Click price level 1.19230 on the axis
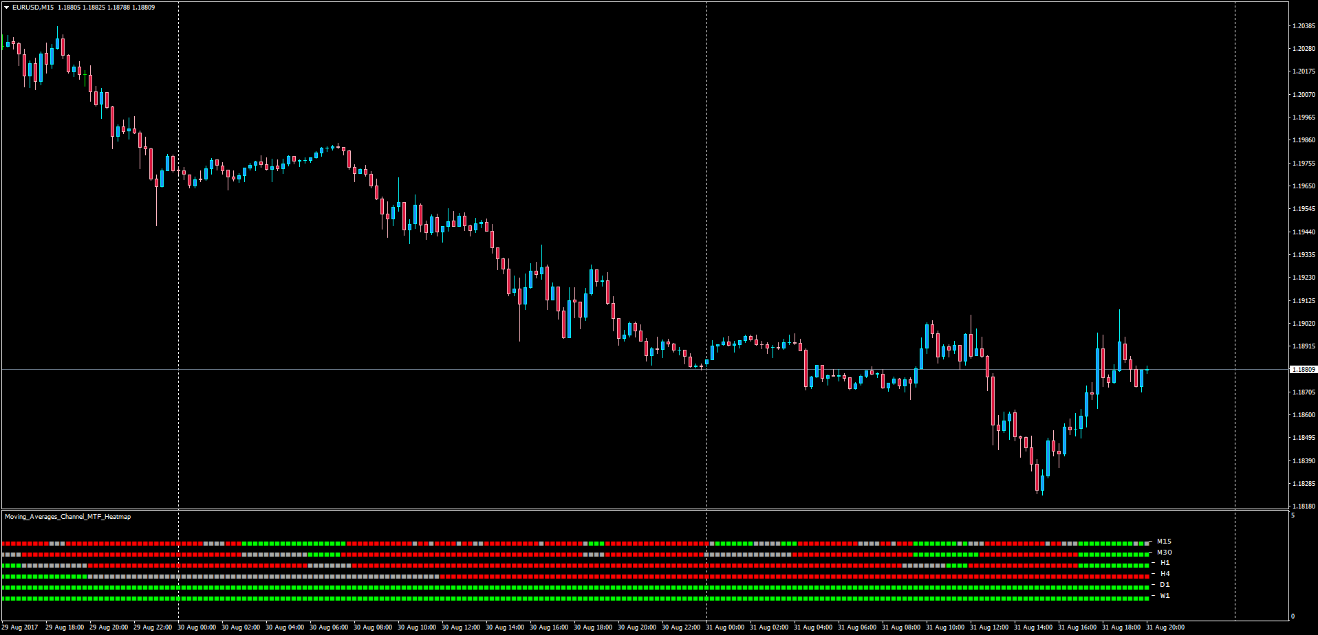Viewport: 1318px width, 635px height. (x=1304, y=278)
